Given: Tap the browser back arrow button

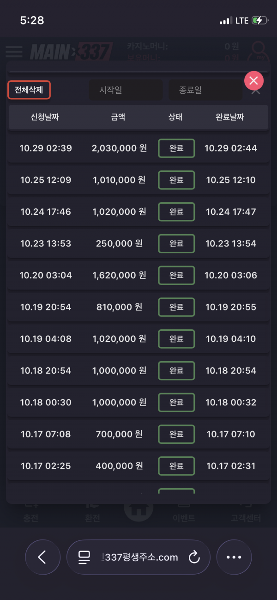Looking at the screenshot, I should 42,557.
